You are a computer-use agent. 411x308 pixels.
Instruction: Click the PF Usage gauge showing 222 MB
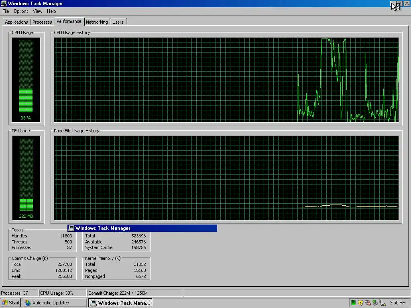(26, 178)
